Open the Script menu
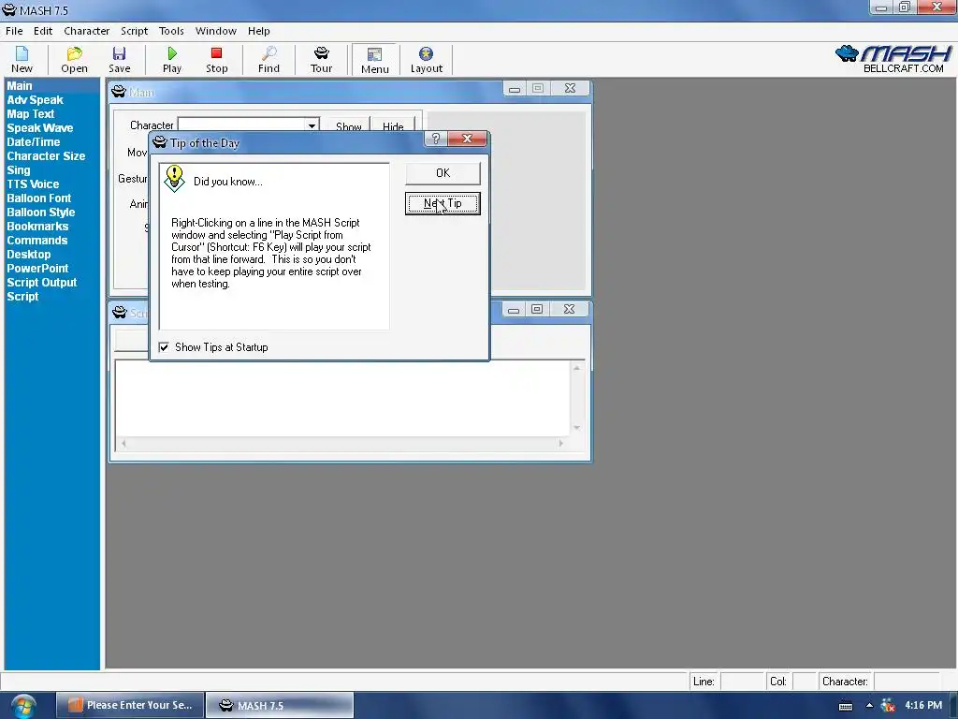 (x=134, y=31)
